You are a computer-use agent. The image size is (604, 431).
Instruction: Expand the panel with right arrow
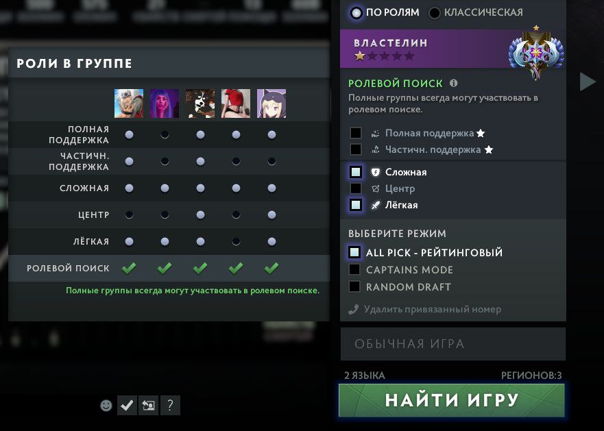(x=588, y=82)
